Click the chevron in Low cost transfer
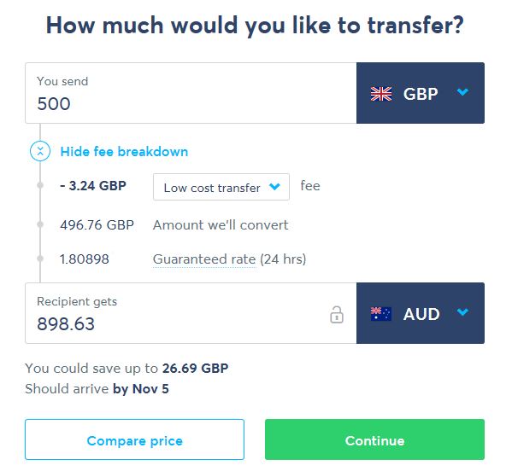Image resolution: width=512 pixels, height=471 pixels. 274,187
